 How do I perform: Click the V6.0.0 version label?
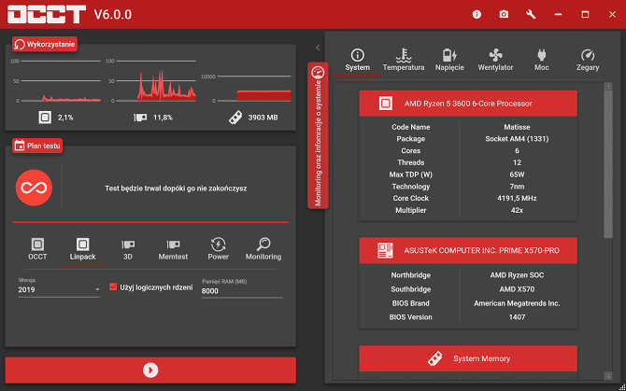tap(112, 15)
